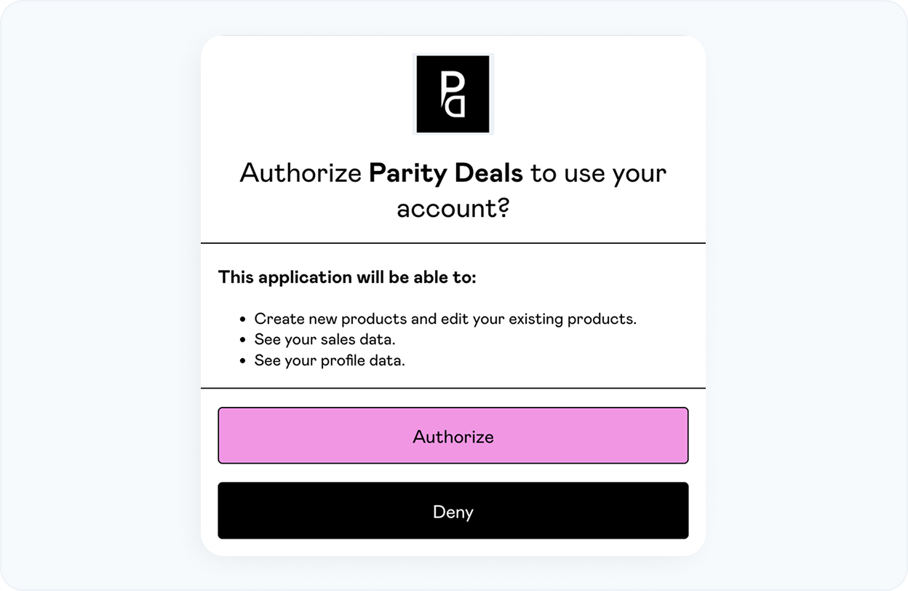Click the word 'account?' in the heading
Viewport: 908px width, 591px height.
[x=453, y=208]
